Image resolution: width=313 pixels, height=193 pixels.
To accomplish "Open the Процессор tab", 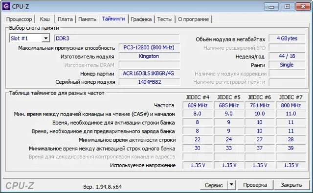I will click(x=19, y=19).
